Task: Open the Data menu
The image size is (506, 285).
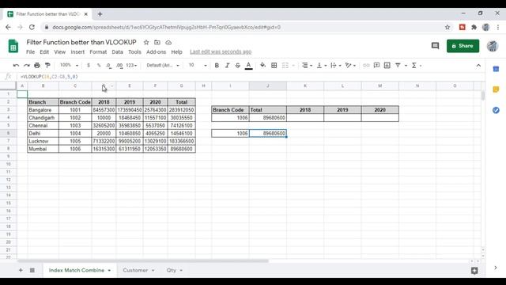Action: pos(117,52)
